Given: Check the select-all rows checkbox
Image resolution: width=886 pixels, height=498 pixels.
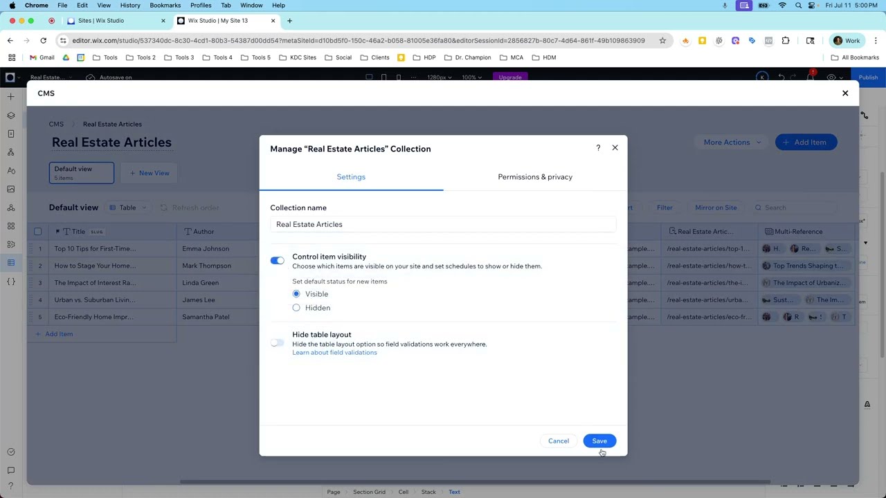Looking at the screenshot, I should [x=38, y=232].
